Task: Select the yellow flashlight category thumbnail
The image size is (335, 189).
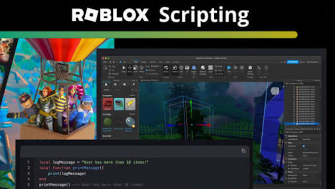Action: tap(130, 104)
